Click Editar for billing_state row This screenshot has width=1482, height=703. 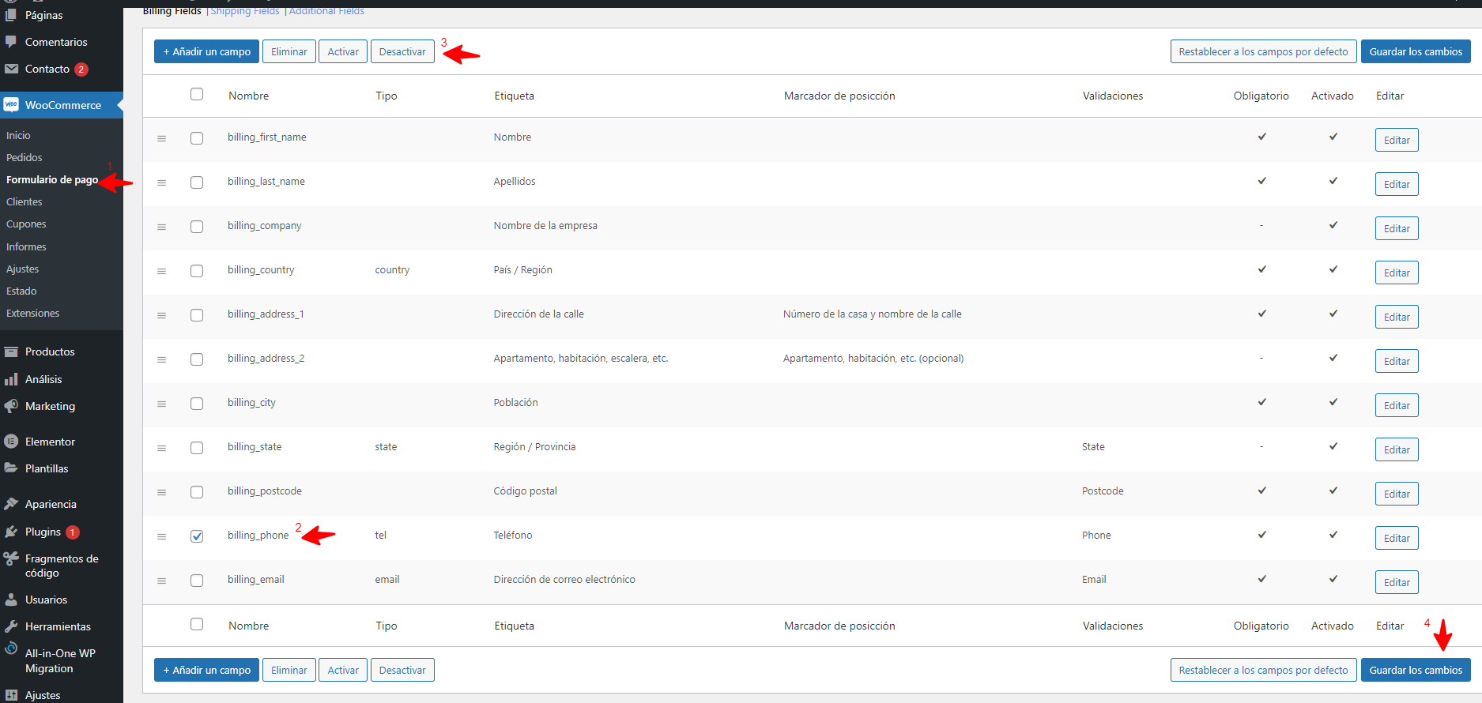[1397, 449]
